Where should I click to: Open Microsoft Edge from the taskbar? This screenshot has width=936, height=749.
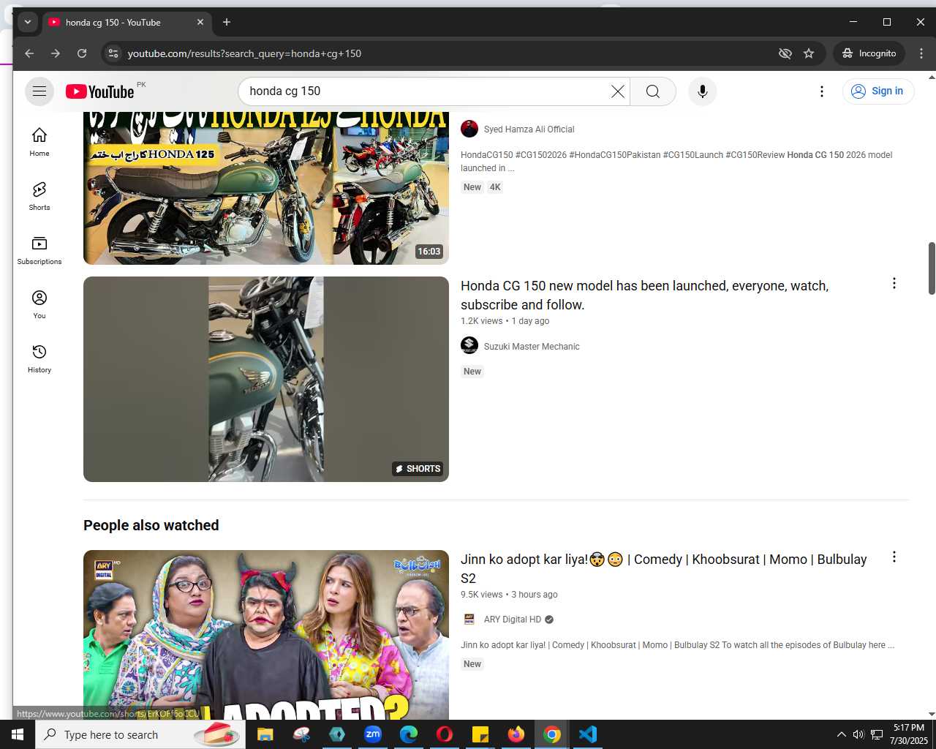(x=409, y=734)
